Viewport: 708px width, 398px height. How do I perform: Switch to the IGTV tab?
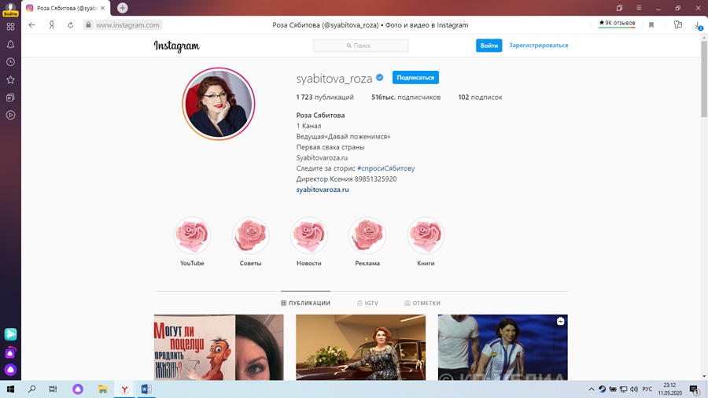pos(367,303)
